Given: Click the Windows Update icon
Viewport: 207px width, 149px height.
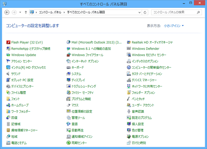Looking at the screenshot, I should coord(8,55).
